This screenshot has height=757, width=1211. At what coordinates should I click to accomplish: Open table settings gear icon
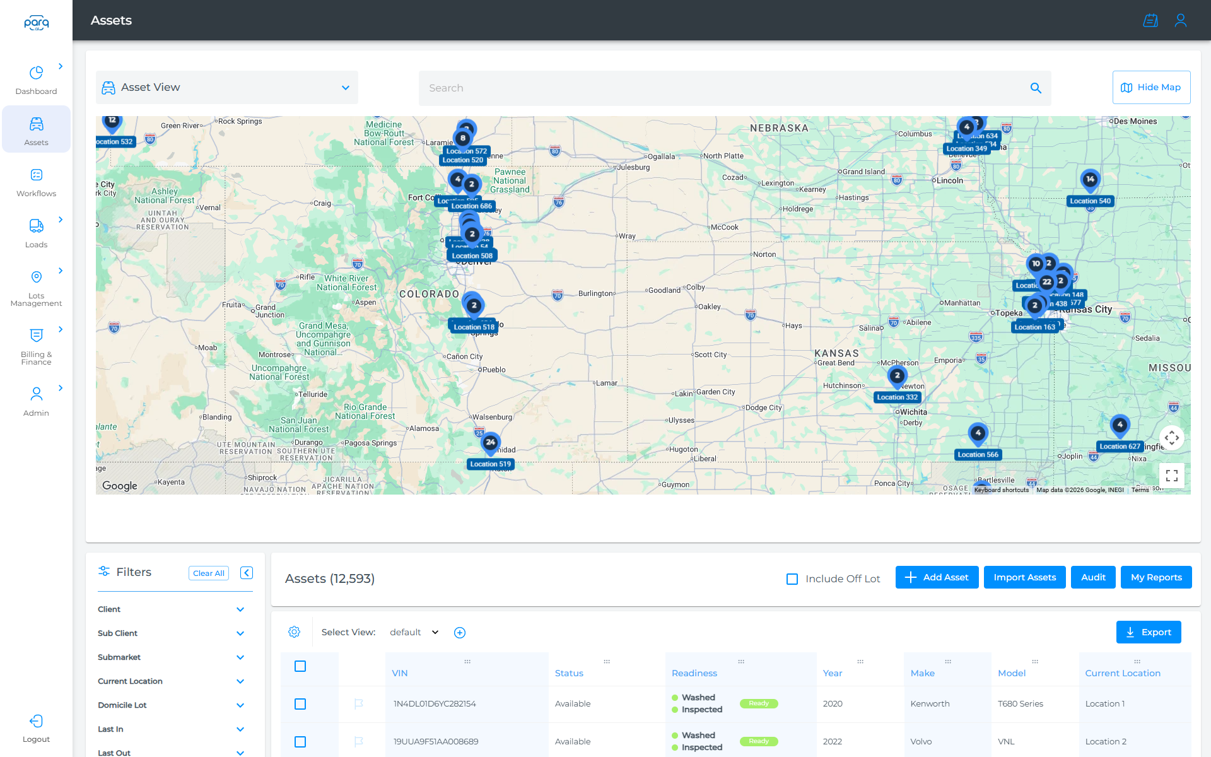(294, 632)
